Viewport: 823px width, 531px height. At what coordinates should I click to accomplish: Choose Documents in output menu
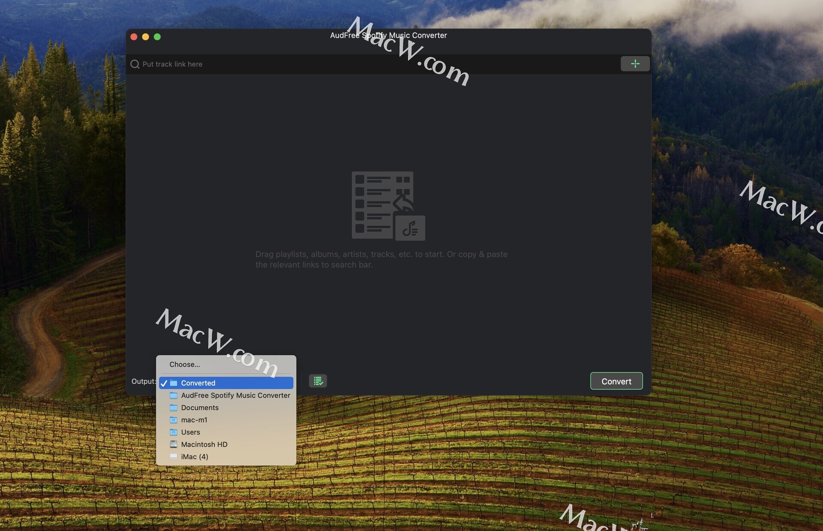[226, 408]
